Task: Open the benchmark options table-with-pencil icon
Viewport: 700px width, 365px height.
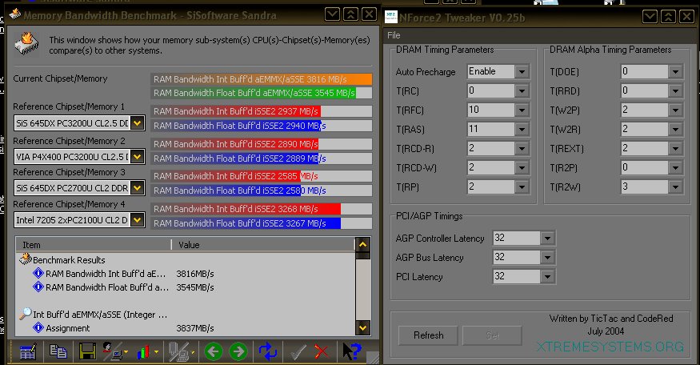Action: point(28,351)
